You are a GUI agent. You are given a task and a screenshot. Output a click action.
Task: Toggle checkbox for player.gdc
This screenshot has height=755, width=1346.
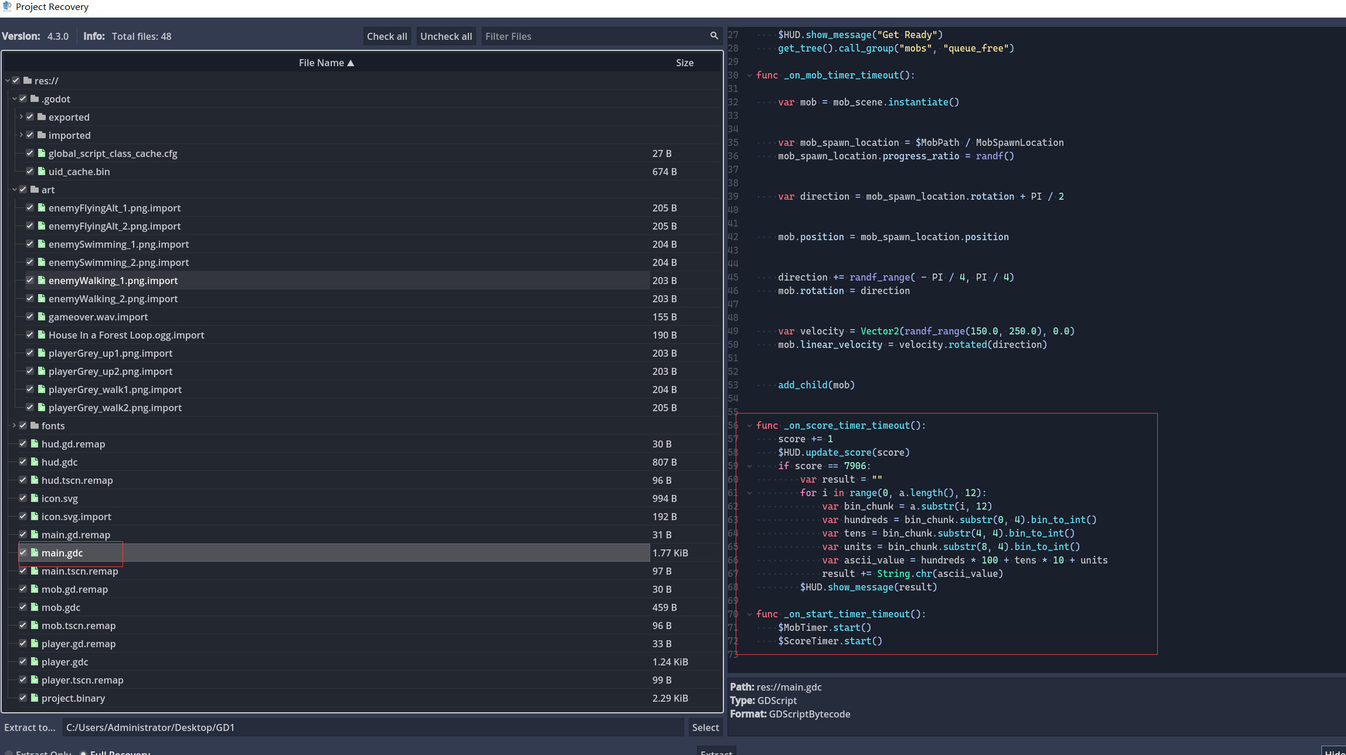point(23,661)
